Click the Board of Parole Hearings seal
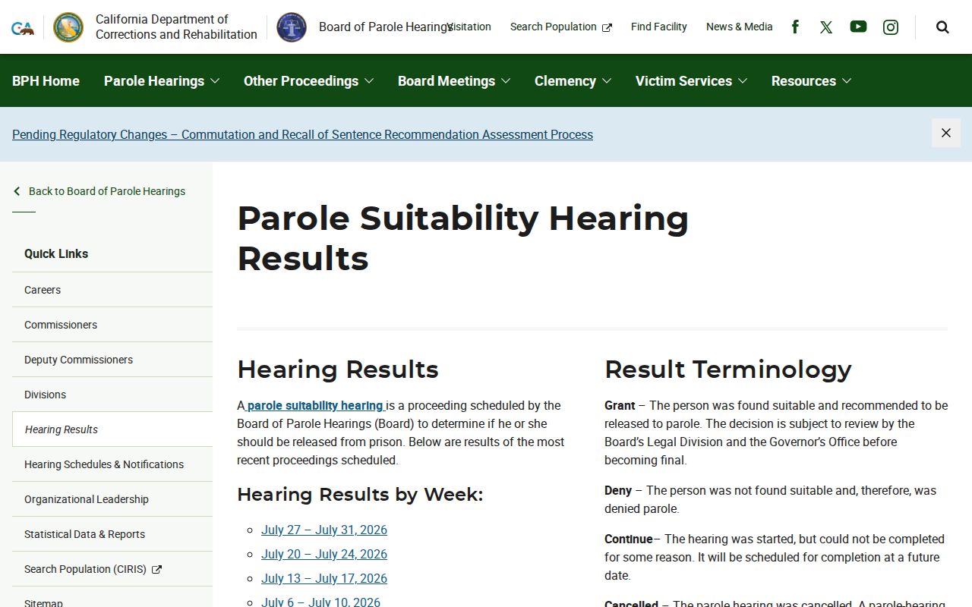Screen dimensions: 972x607 [292, 27]
